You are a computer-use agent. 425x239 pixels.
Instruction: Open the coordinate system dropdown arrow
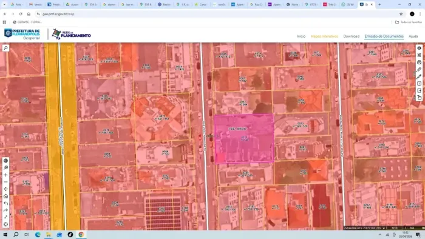384,228
